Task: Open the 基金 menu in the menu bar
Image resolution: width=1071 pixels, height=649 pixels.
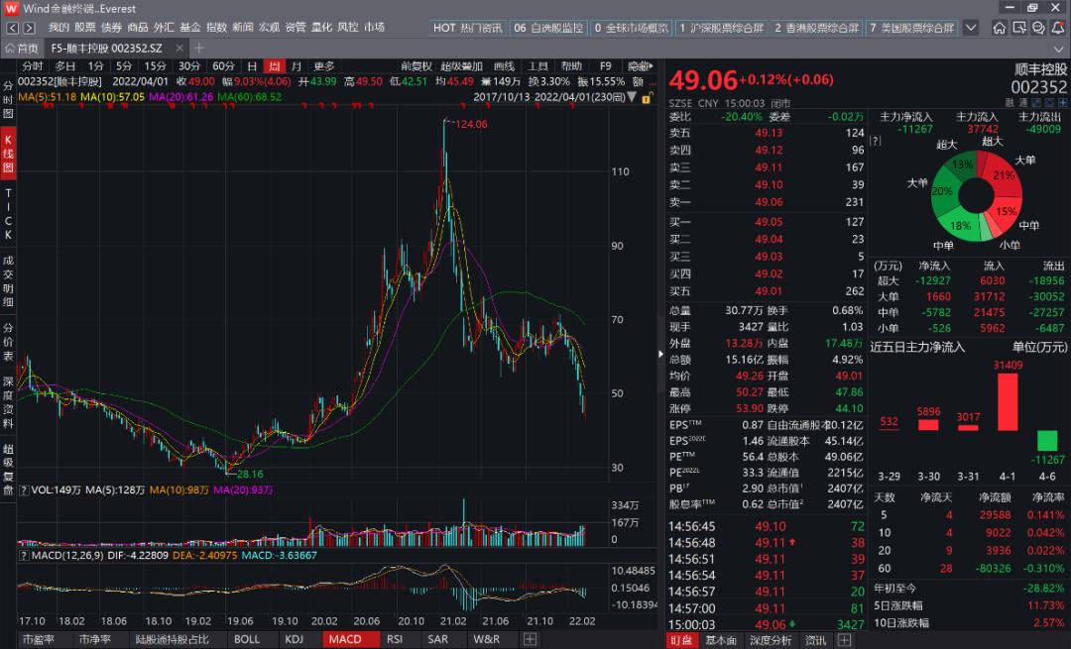Action: [188, 28]
